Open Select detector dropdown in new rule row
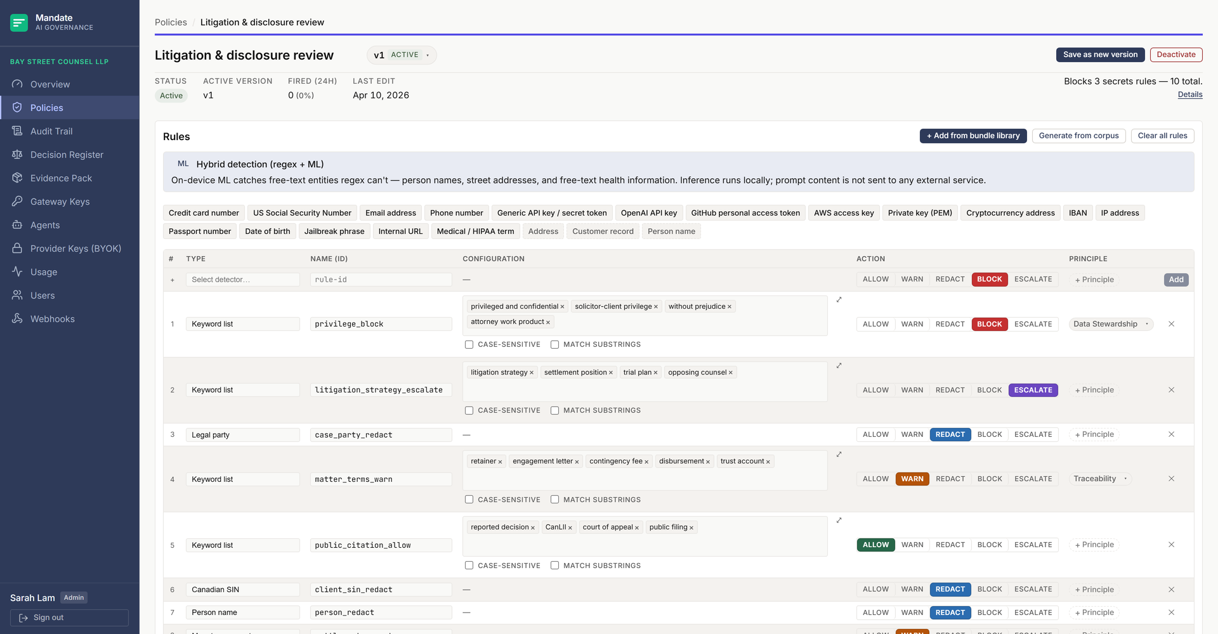This screenshot has height=634, width=1218. click(x=242, y=280)
